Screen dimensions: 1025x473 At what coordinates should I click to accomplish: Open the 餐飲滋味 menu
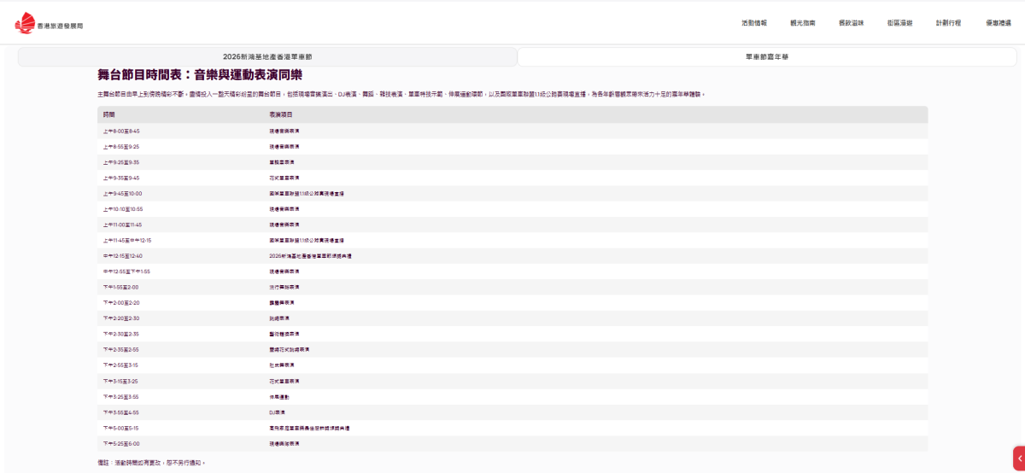(852, 23)
